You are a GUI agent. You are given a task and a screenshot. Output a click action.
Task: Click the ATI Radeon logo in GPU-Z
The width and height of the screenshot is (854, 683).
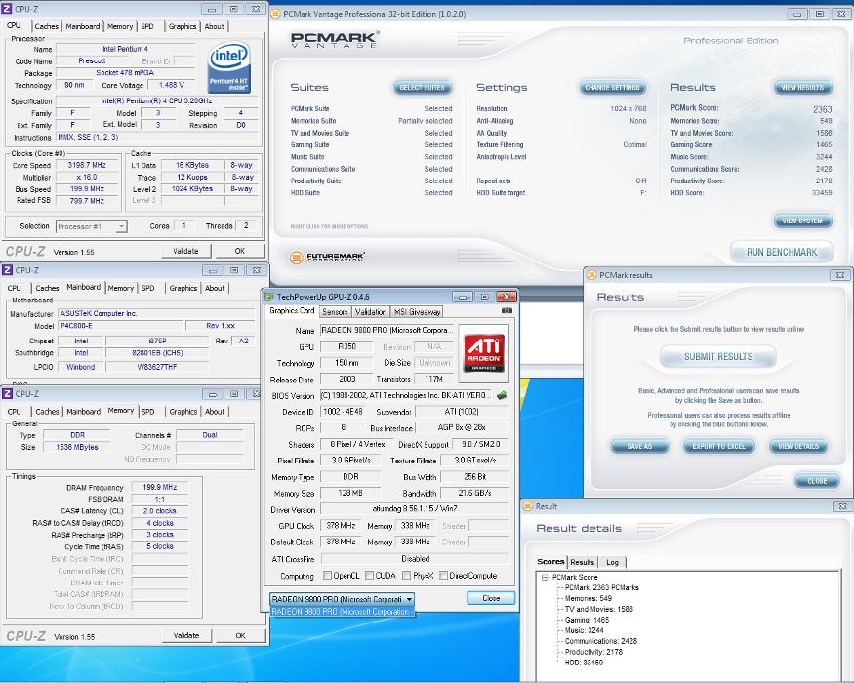(x=484, y=353)
